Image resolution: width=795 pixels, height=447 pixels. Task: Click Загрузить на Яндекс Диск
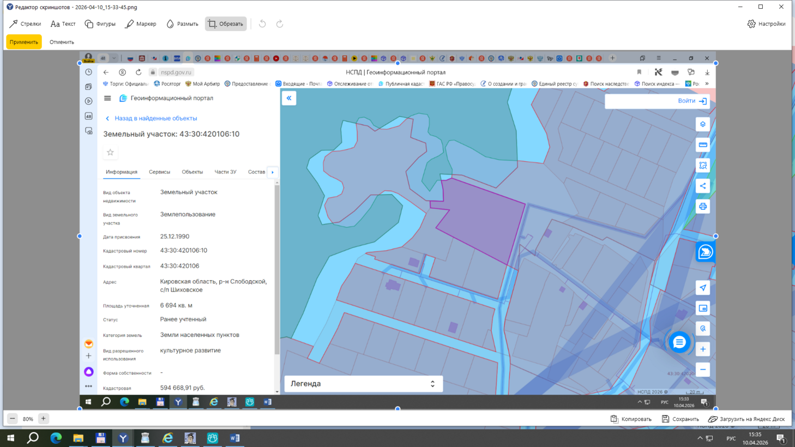pos(746,419)
